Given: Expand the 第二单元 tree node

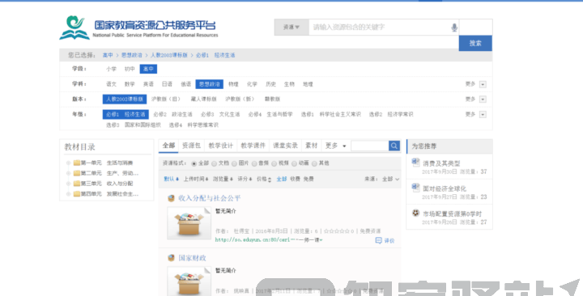Looking at the screenshot, I should click(x=68, y=173).
